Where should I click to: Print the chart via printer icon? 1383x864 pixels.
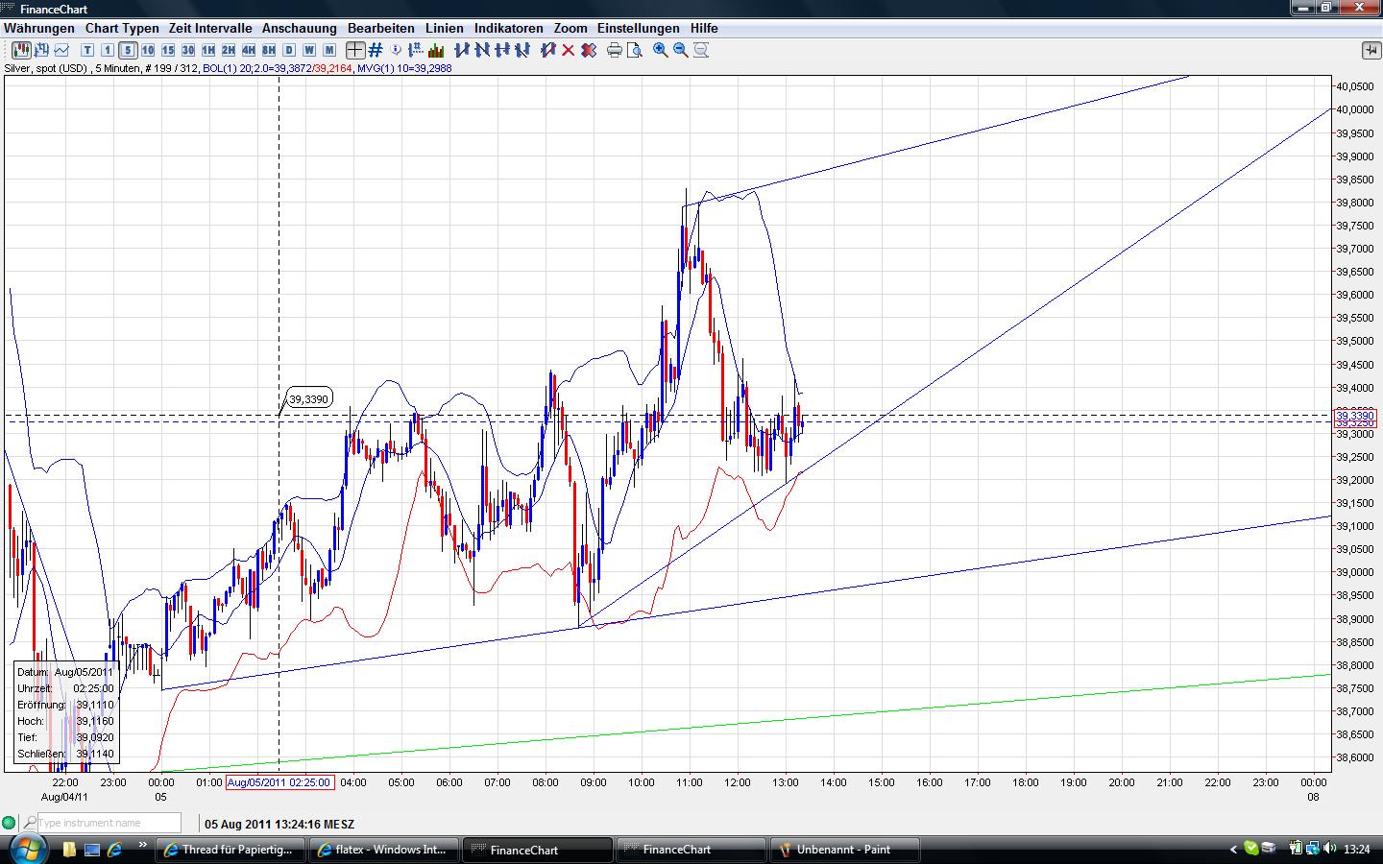pos(615,50)
